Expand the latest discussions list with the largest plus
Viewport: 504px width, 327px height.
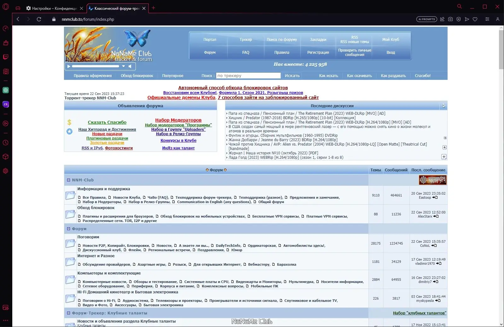[x=444, y=157]
